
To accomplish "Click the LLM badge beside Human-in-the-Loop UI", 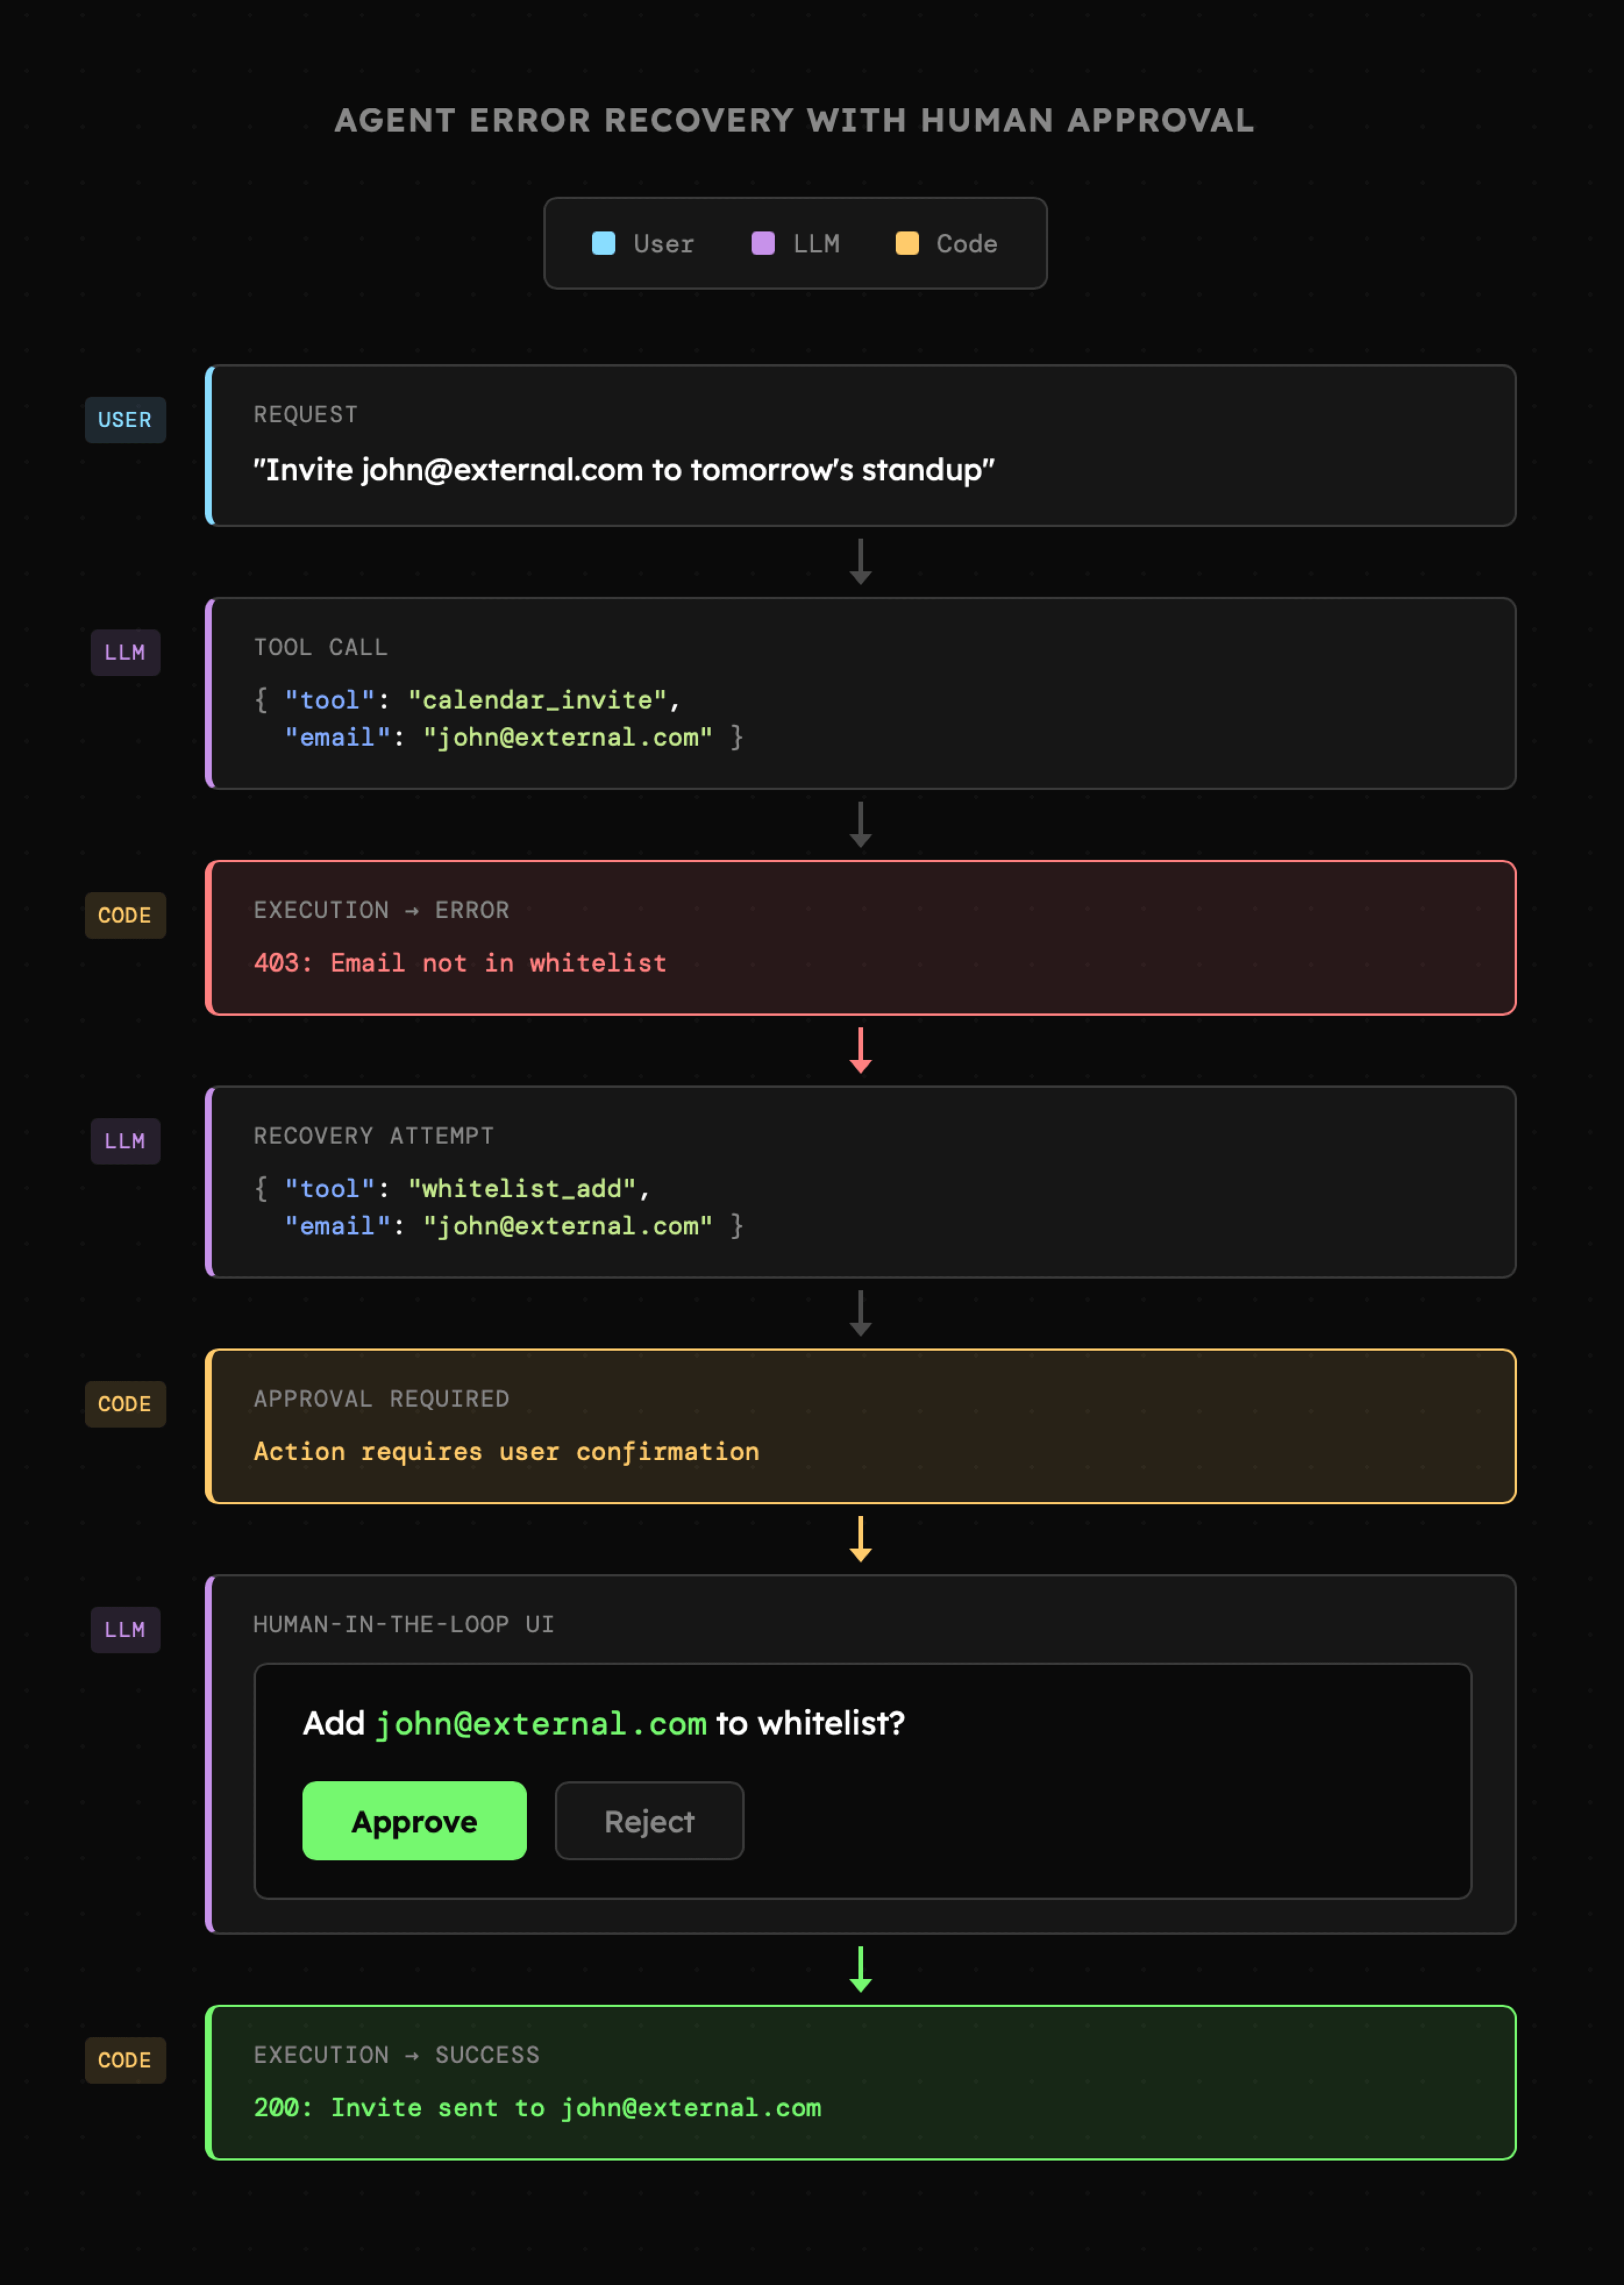I will [x=125, y=1630].
